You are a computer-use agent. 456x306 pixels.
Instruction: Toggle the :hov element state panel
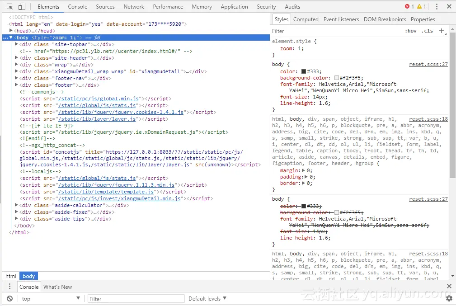(411, 31)
